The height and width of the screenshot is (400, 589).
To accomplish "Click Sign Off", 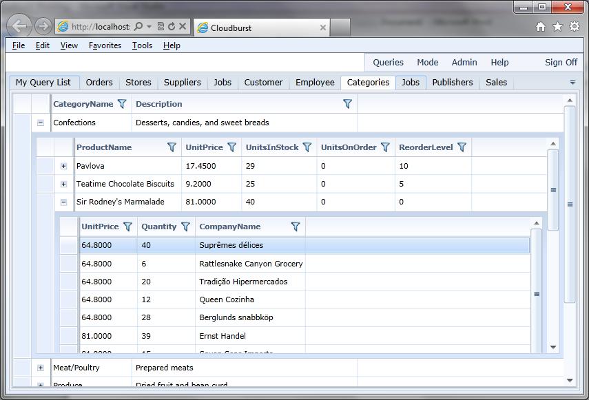I will point(561,62).
